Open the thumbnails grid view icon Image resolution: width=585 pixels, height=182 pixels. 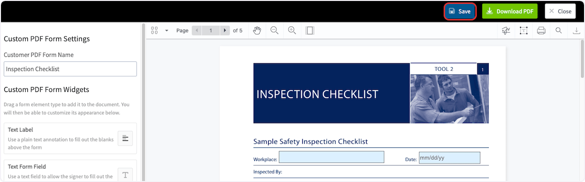[155, 30]
